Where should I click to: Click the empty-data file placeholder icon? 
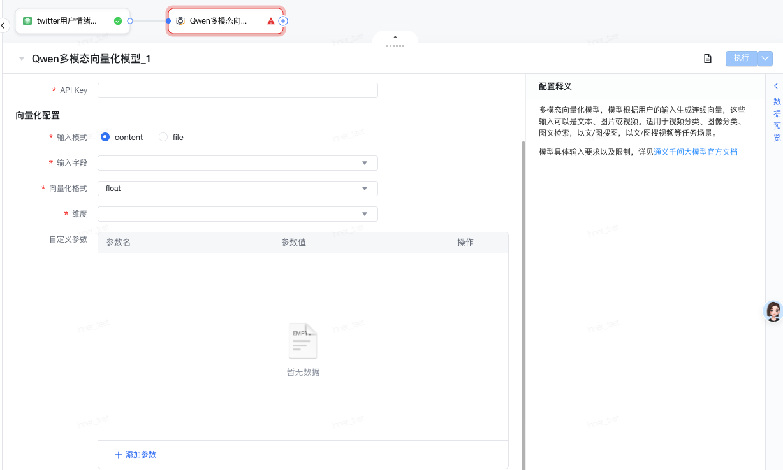[303, 341]
